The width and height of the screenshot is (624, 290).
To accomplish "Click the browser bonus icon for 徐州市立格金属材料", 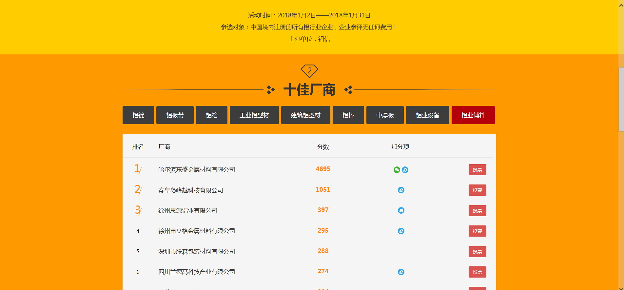I will pos(401,231).
